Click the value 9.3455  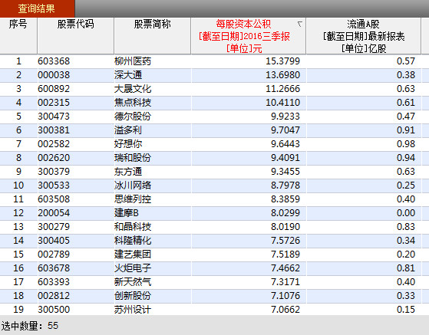click(x=285, y=172)
